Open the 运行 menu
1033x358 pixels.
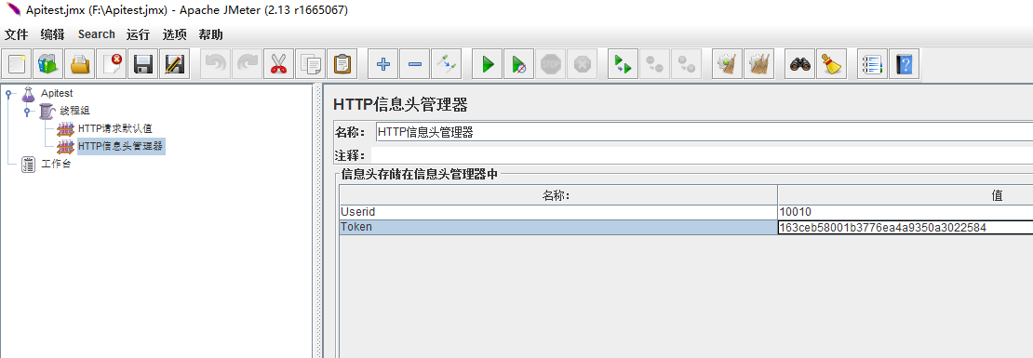(139, 35)
